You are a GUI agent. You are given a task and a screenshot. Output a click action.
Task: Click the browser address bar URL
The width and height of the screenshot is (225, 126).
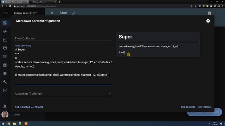[x=42, y=6]
